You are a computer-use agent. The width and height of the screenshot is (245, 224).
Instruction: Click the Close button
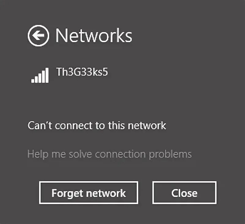click(x=184, y=192)
